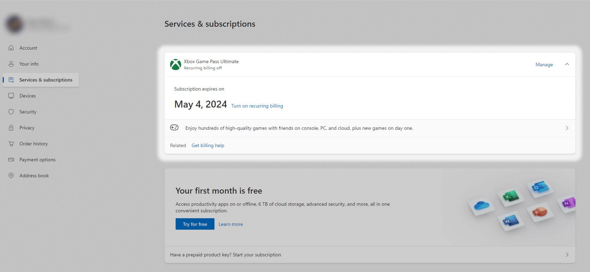This screenshot has height=272, width=590.
Task: Click the May 4, 2024 expiry date
Action: pos(201,104)
